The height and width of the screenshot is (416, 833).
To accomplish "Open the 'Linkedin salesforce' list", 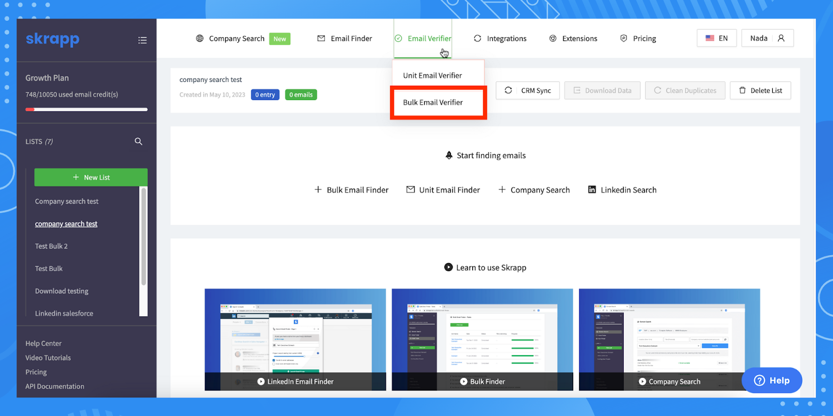I will [x=64, y=313].
